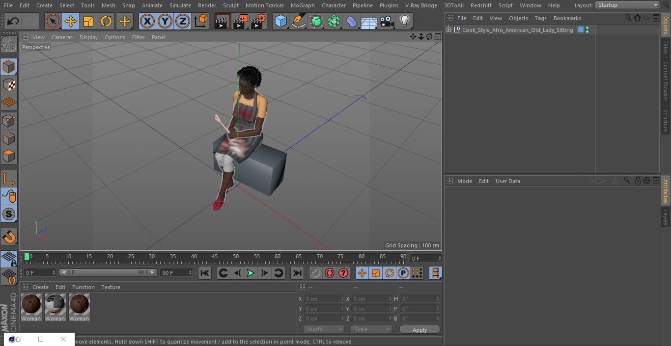Open the Objects manager Tags menu
The height and width of the screenshot is (346, 671).
[x=540, y=18]
